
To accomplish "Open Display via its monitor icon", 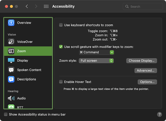I will pos(11,60).
